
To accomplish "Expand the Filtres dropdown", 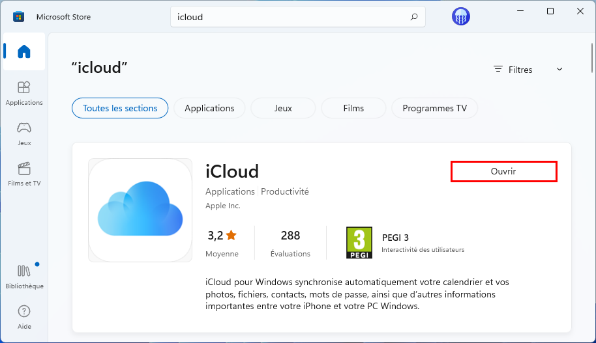I will coord(529,70).
